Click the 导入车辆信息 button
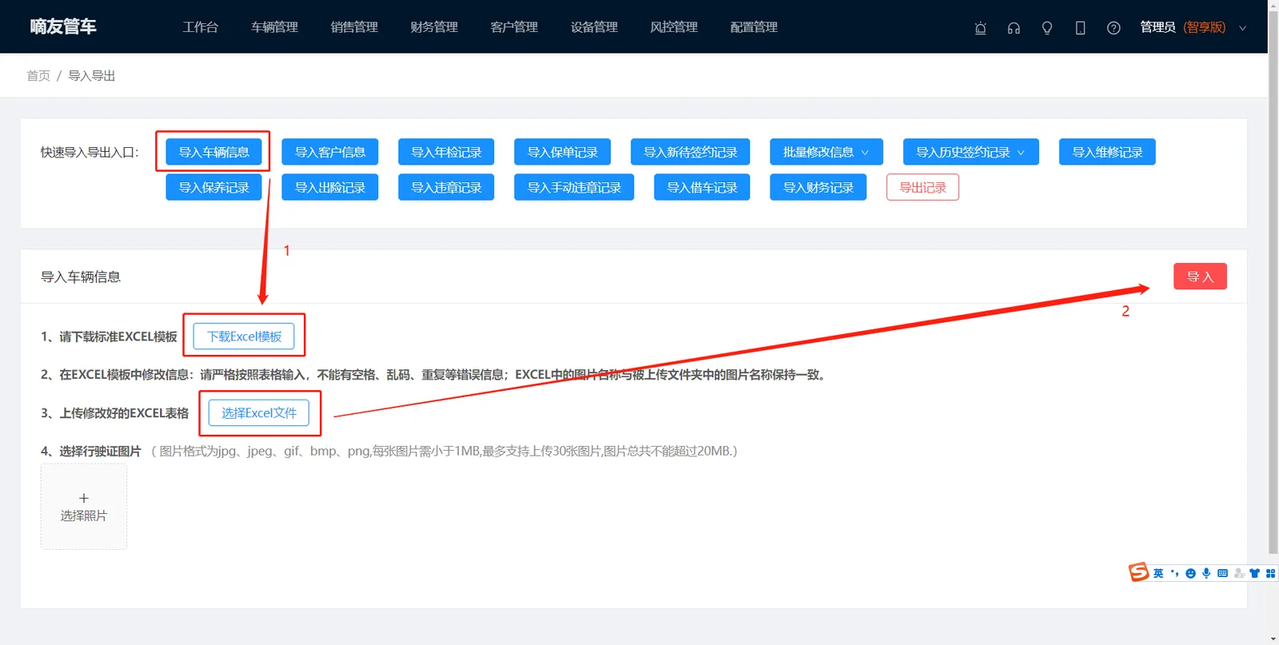Image resolution: width=1279 pixels, height=645 pixels. point(213,152)
